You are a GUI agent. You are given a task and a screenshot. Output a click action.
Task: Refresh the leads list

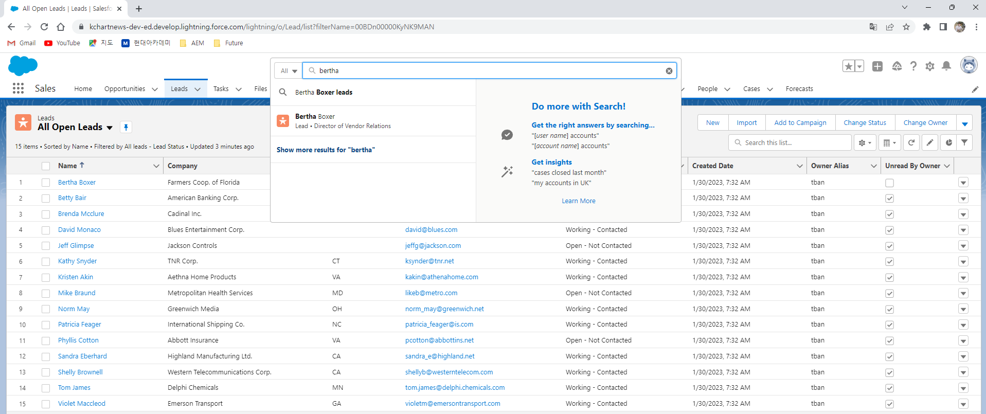tap(911, 142)
